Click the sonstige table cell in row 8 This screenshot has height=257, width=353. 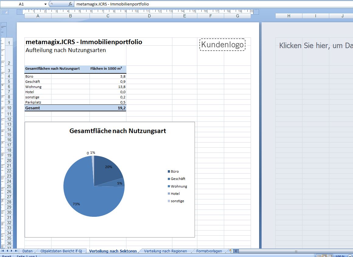(x=38, y=97)
